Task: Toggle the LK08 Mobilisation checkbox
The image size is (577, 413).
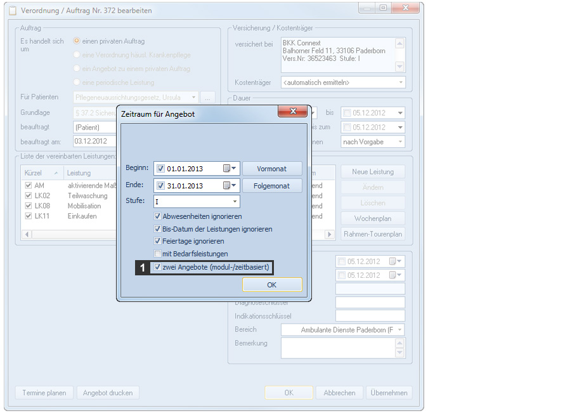Action: click(x=29, y=206)
